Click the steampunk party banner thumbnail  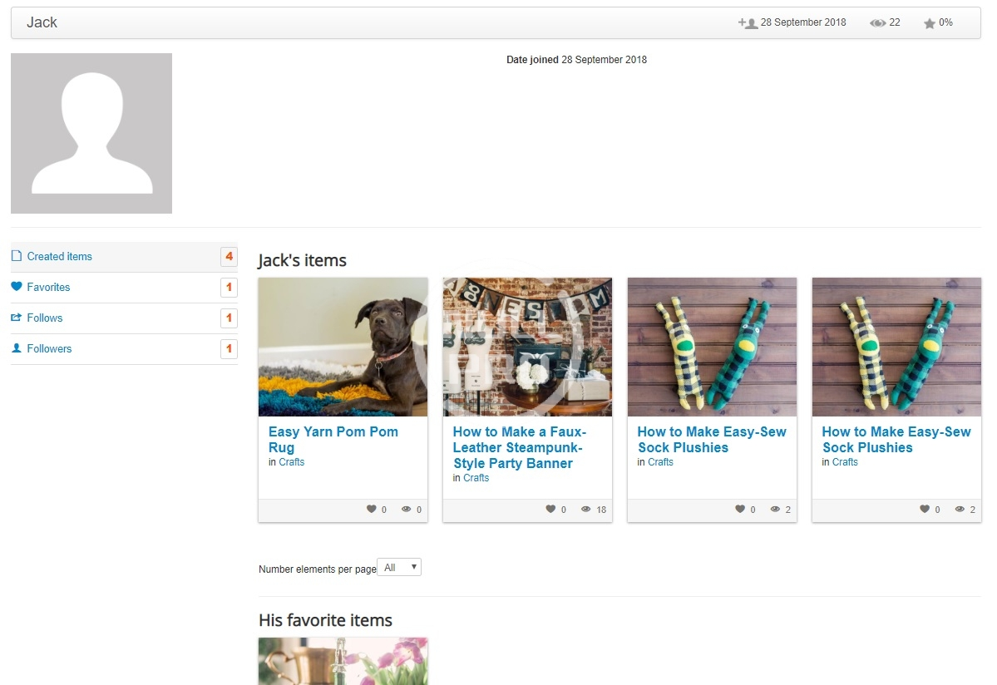click(x=527, y=347)
